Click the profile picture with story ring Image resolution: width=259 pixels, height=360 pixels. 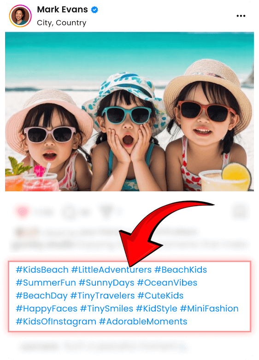[x=20, y=16]
